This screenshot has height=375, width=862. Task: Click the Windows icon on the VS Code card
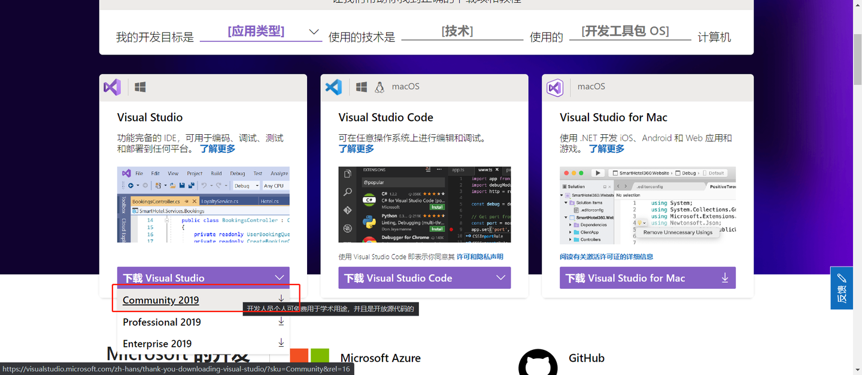362,86
